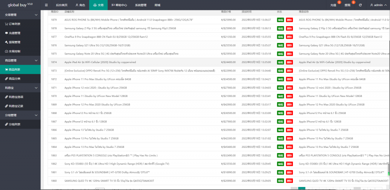Delete product 1868 Apple iPhone12 Pro
This screenshot has height=190, width=390.
click(289, 113)
